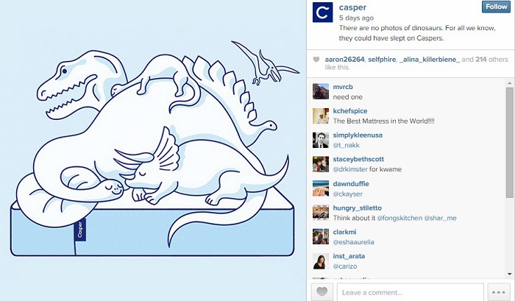This screenshot has width=515, height=301.
Task: Click staceybethscott's avatar picture
Action: [321, 164]
